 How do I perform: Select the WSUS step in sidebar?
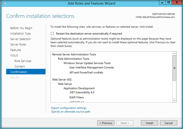click(x=14, y=55)
